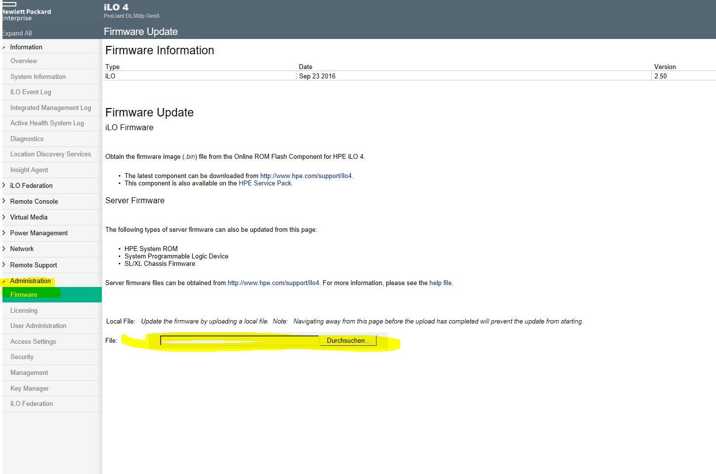Screen dimensions: 716x474
Task: Open Key Manager page
Action: tap(29, 388)
